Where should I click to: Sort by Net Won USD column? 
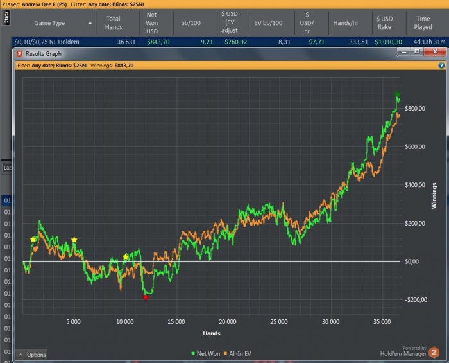point(153,22)
